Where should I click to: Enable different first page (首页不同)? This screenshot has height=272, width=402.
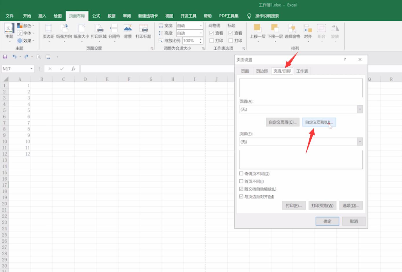click(x=241, y=181)
